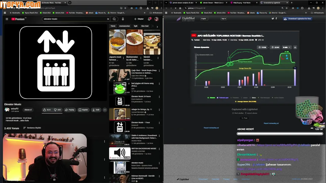This screenshot has height=183, width=326.
Task: Share the video with Paylaş
Action: (70, 110)
